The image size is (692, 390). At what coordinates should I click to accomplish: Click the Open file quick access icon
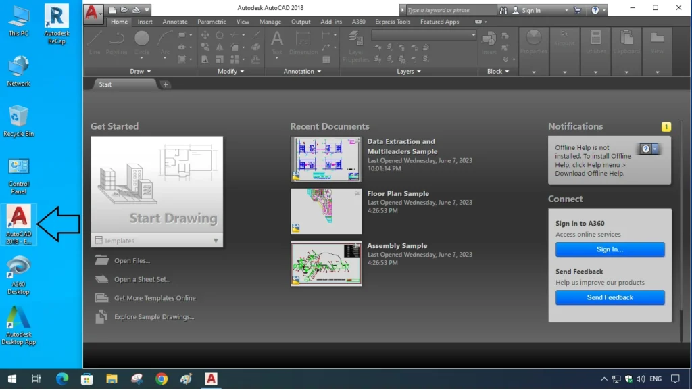124,9
